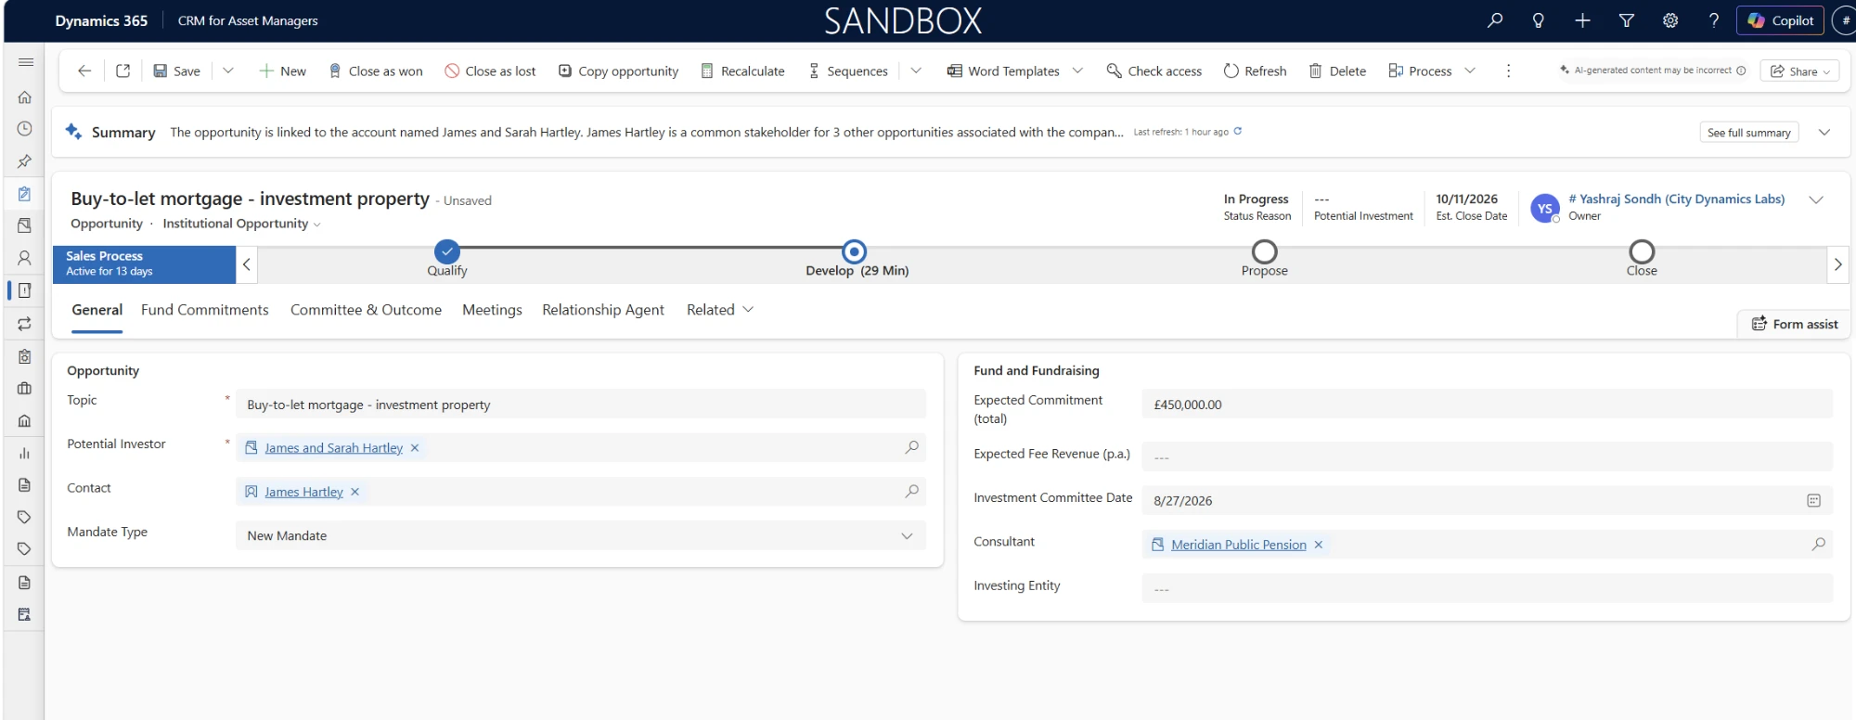
Task: Click the lightbulb assistant icon
Action: tap(1538, 20)
